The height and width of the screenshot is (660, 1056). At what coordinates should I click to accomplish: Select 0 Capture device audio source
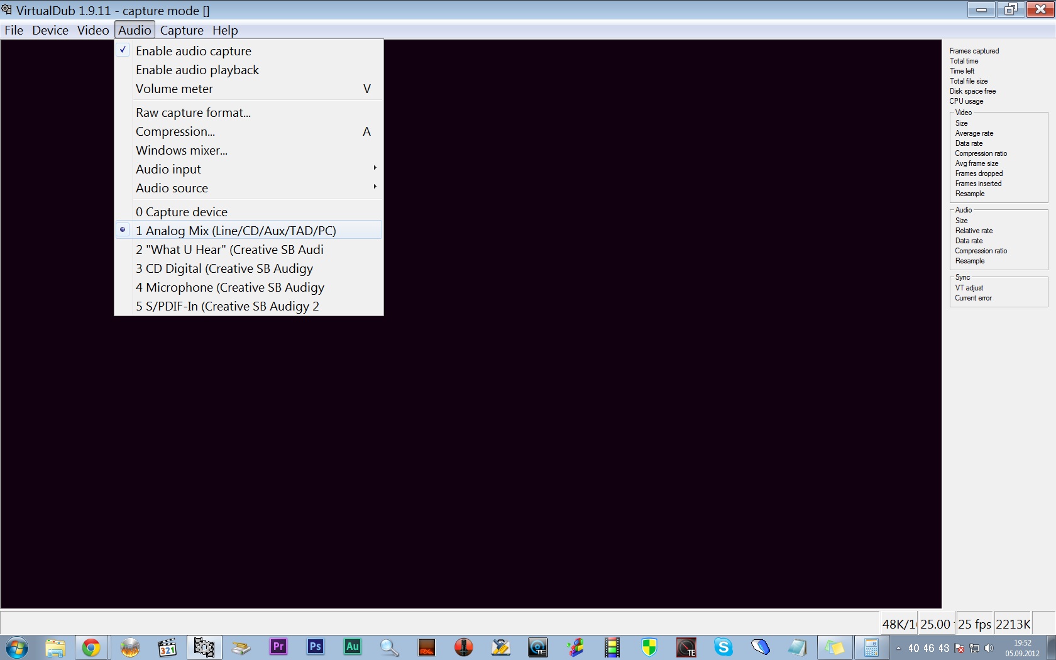(x=249, y=212)
